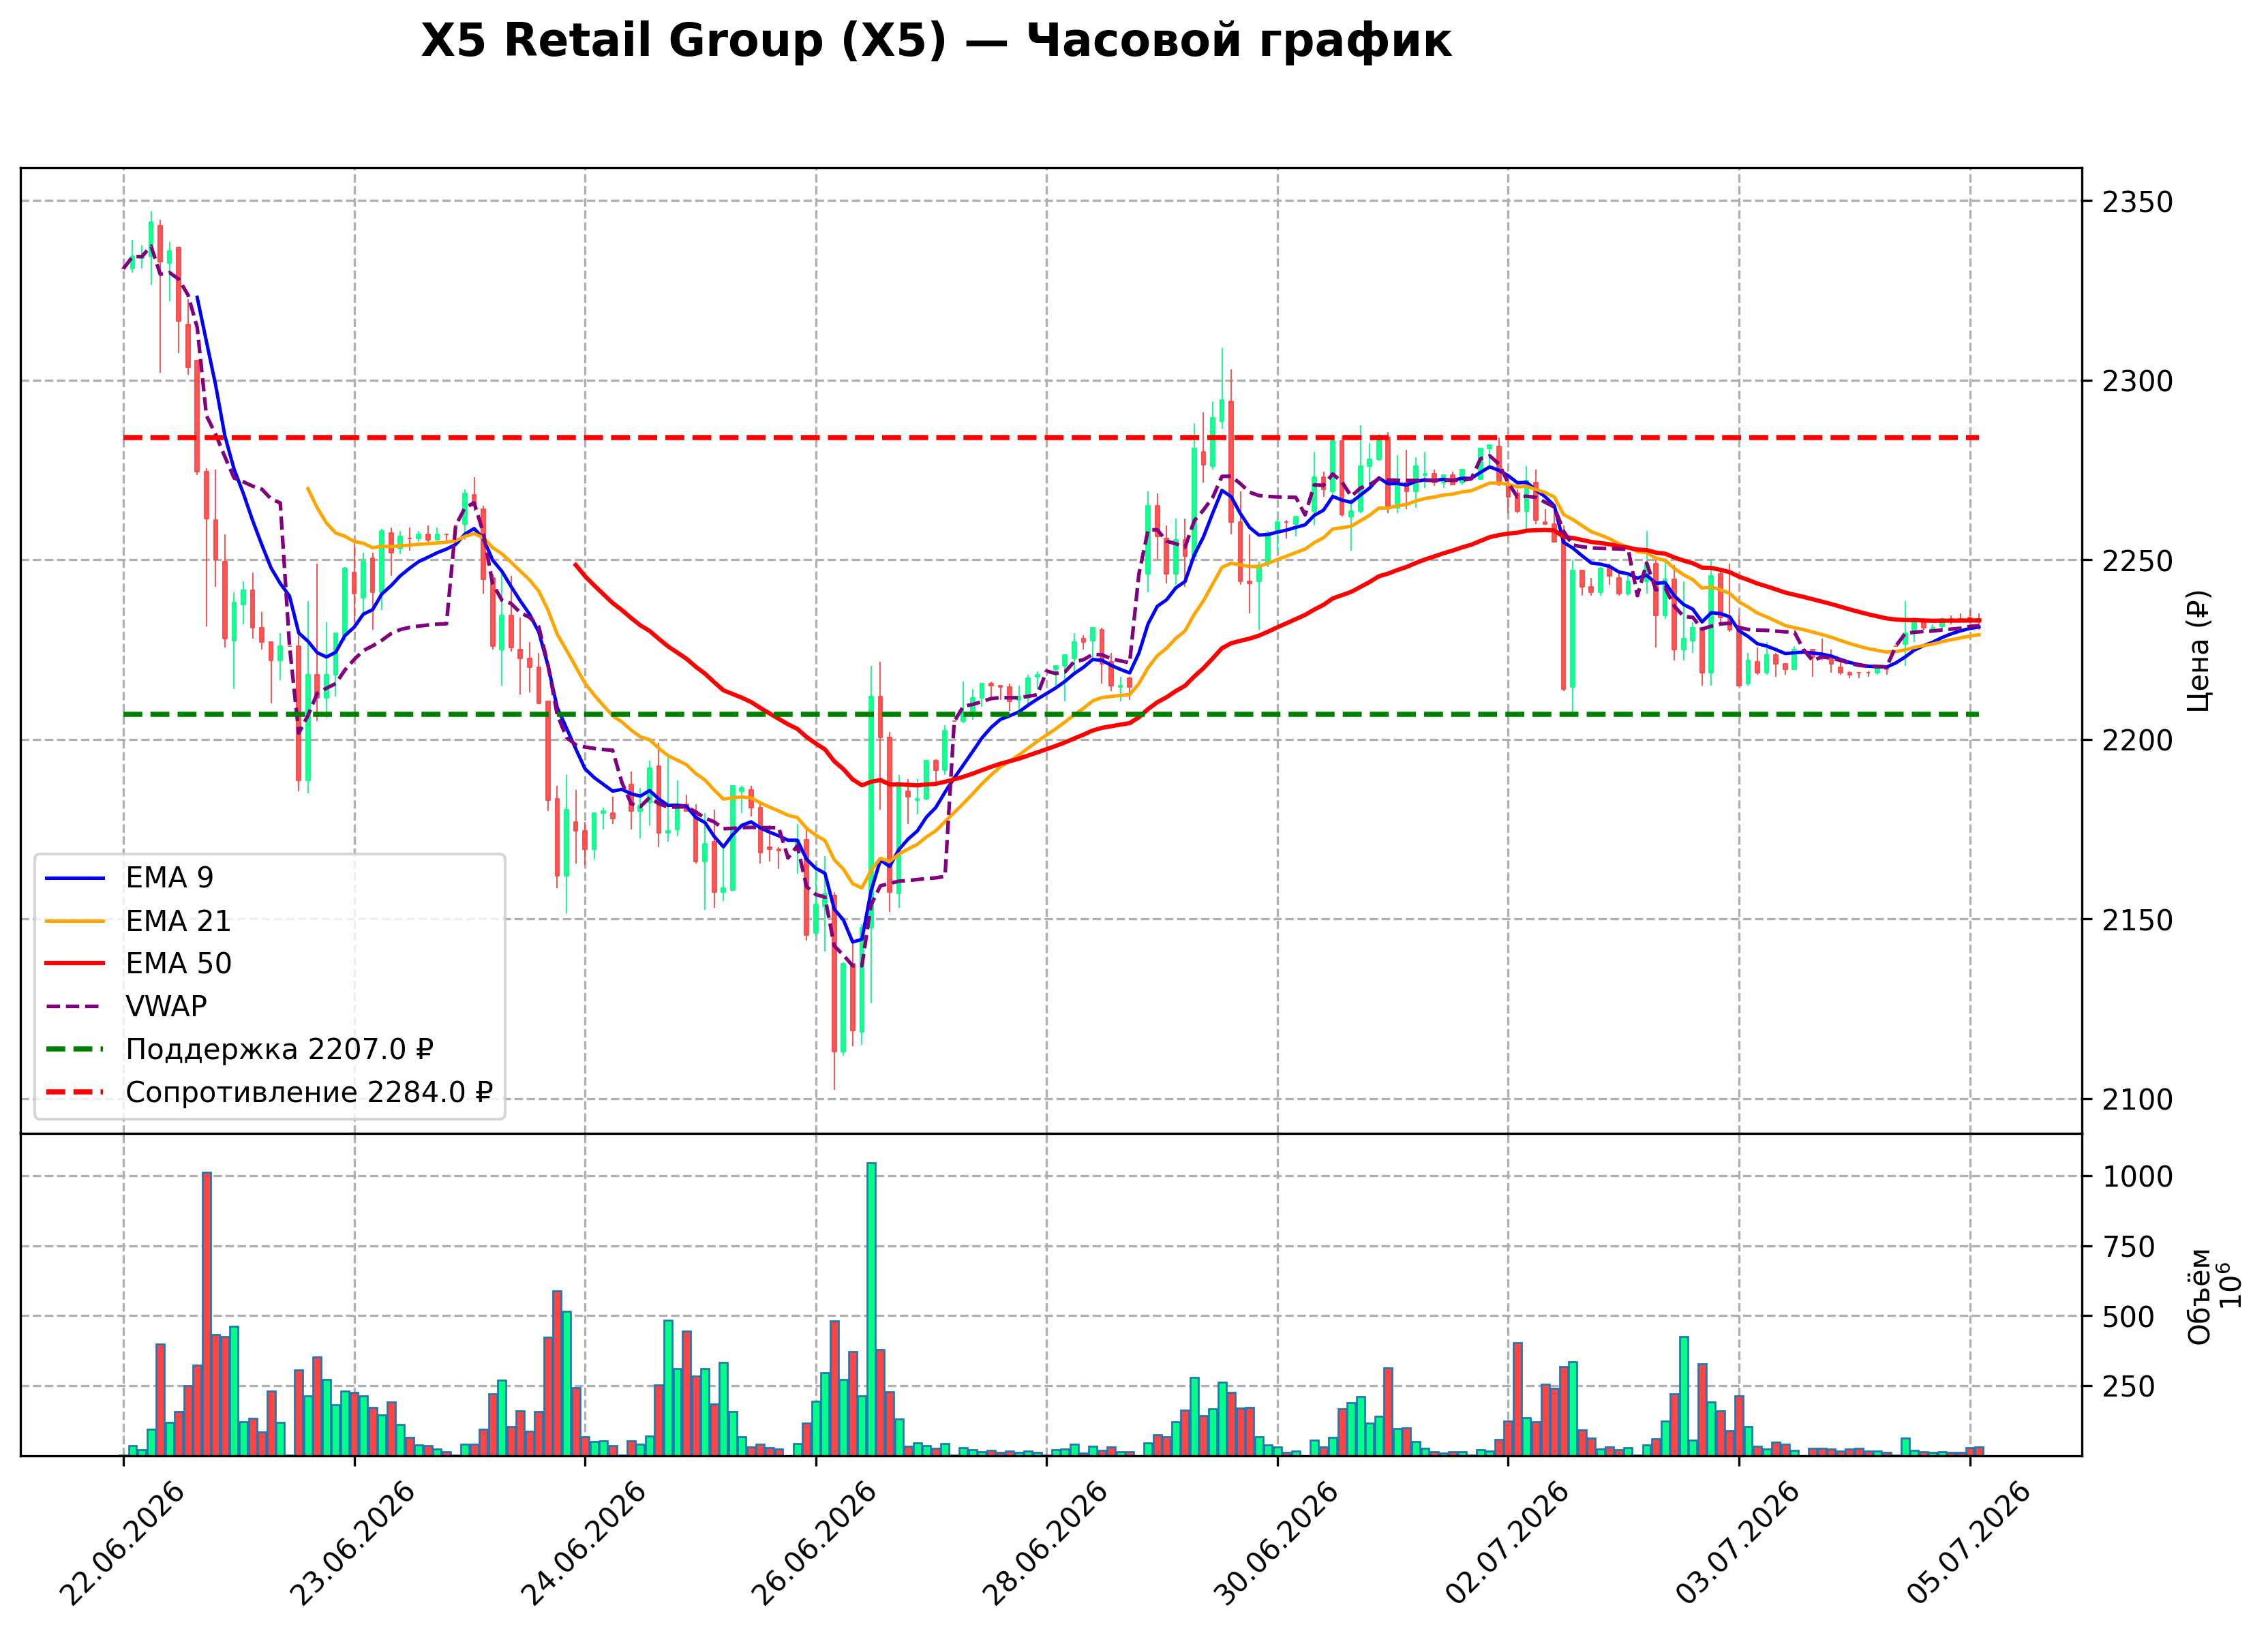The image size is (2268, 1631).
Task: Click the 03.07.2026 date label
Action: coord(1738,1545)
